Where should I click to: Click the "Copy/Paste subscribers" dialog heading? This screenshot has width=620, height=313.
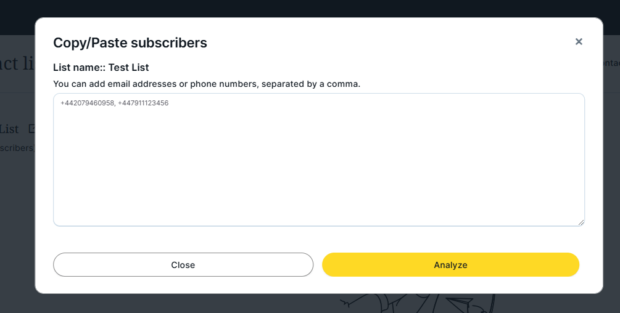(x=130, y=43)
